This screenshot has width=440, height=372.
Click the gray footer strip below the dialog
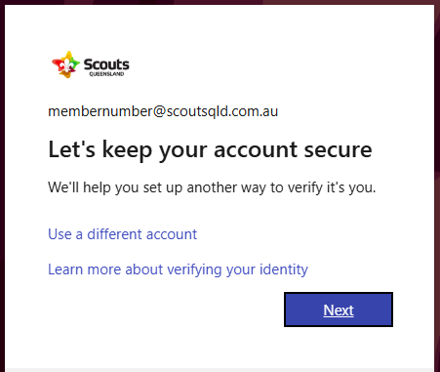pyautogui.click(x=220, y=370)
